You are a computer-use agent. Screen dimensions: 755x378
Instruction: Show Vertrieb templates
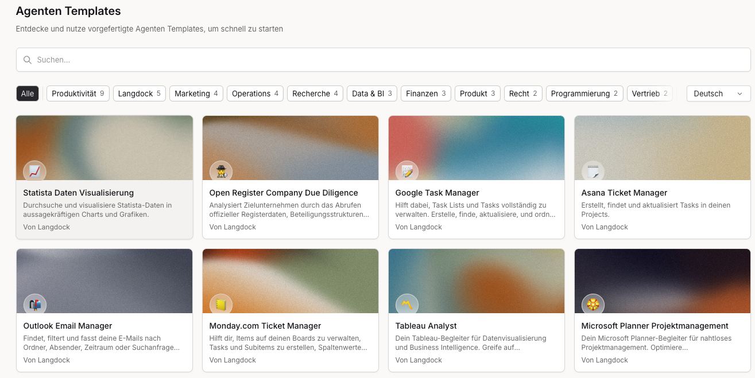[x=650, y=93]
